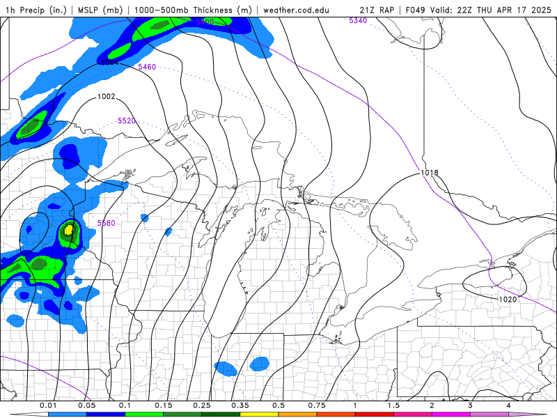The image size is (557, 418).
Task: Click the "F049 Valid: 22Z THU APR 17 2025" text
Action: [x=478, y=10]
